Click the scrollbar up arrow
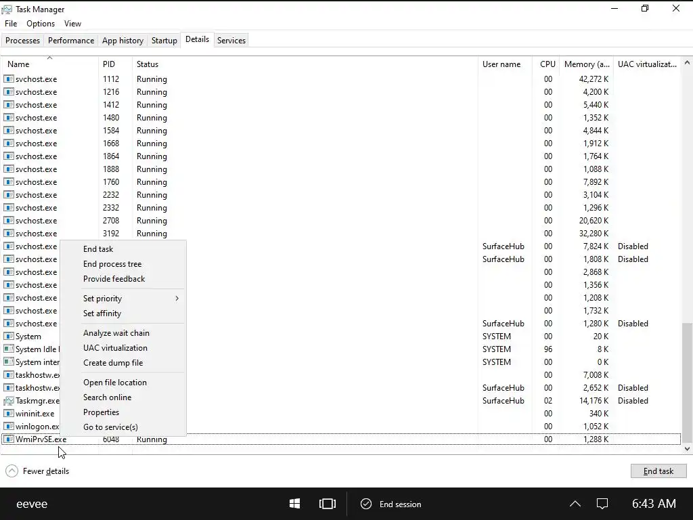Screen dimensions: 693x520 click(688, 63)
